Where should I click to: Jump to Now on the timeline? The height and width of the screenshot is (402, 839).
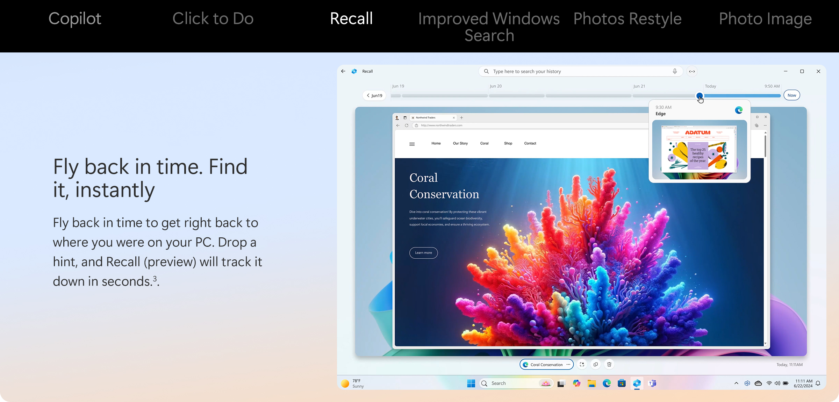(792, 95)
